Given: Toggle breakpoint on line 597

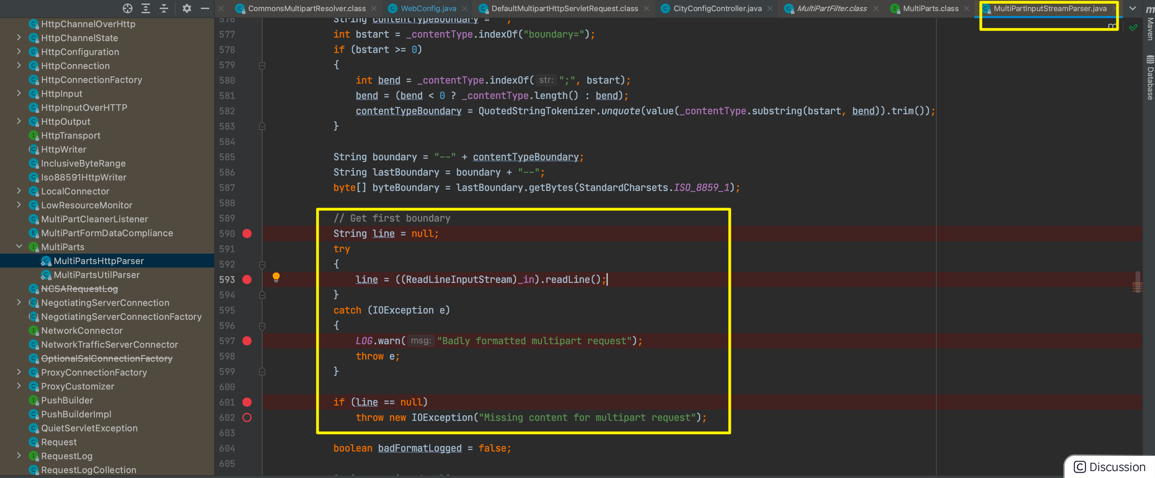Looking at the screenshot, I should click(x=247, y=341).
